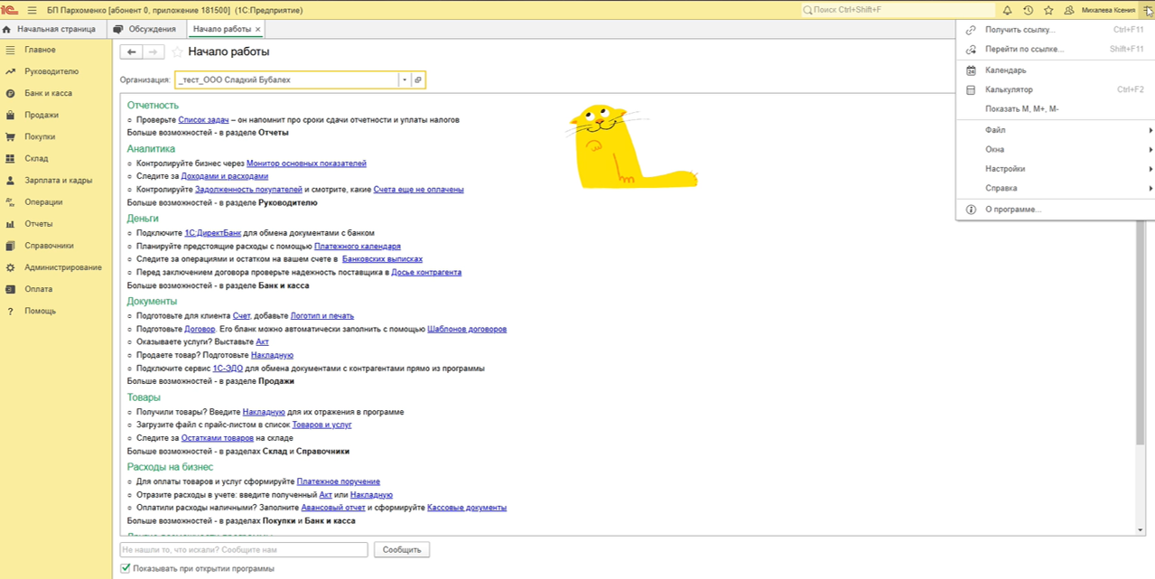Choose Получить ссылку from the menu

[1055, 30]
